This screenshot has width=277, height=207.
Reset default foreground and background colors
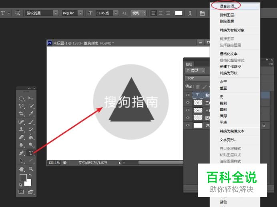coord(21,185)
